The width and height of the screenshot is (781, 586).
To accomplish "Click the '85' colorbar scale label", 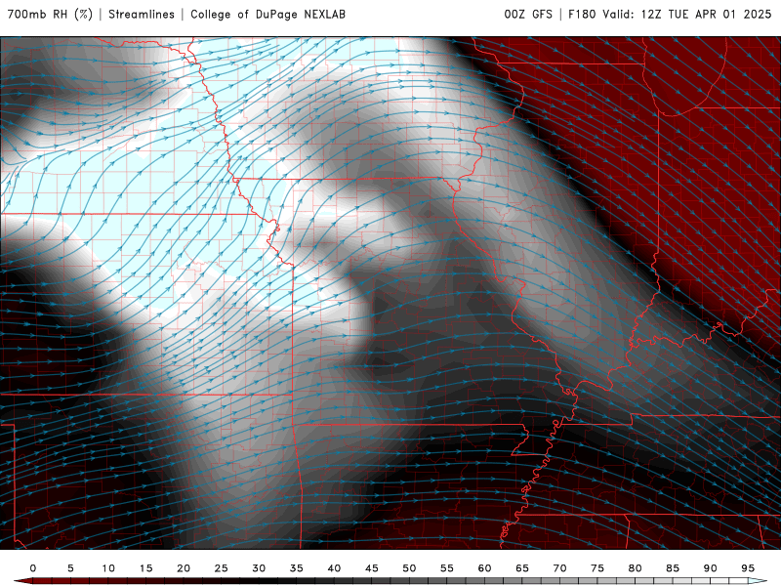I will tap(673, 568).
